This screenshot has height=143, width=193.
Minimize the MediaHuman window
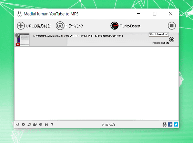pyautogui.click(x=139, y=14)
